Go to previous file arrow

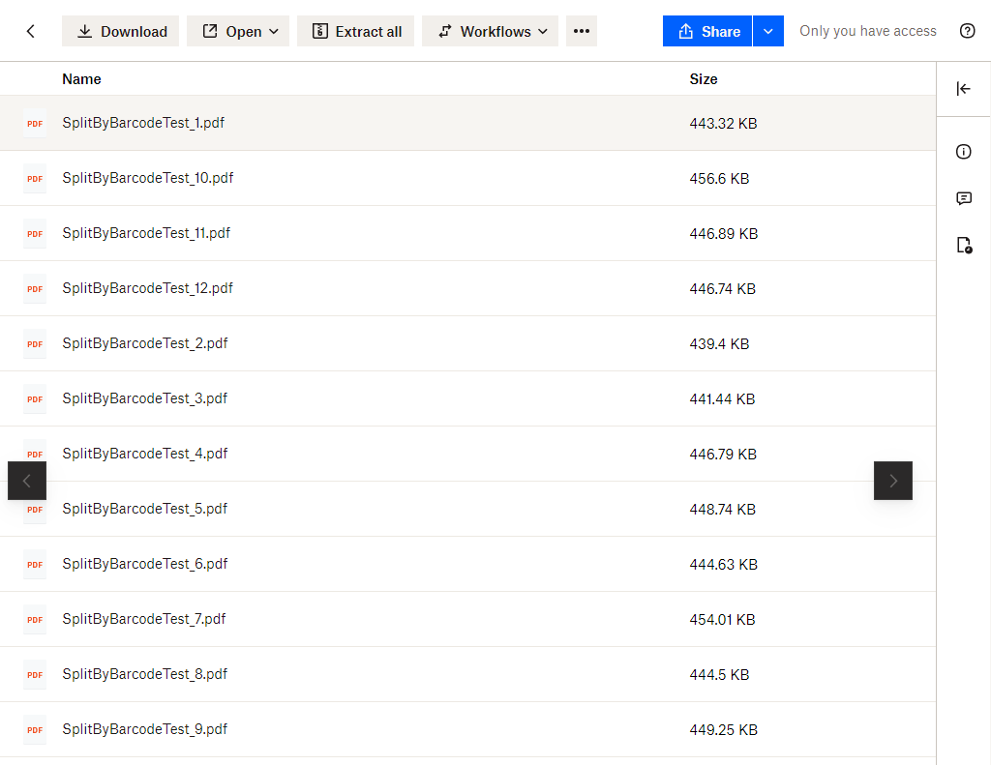click(27, 481)
